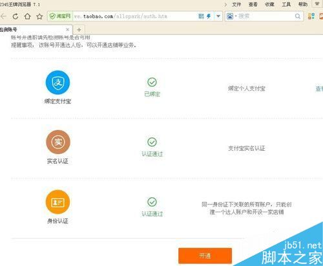Click the green 淘宝网 security badge
The width and height of the screenshot is (323, 266).
60,16
